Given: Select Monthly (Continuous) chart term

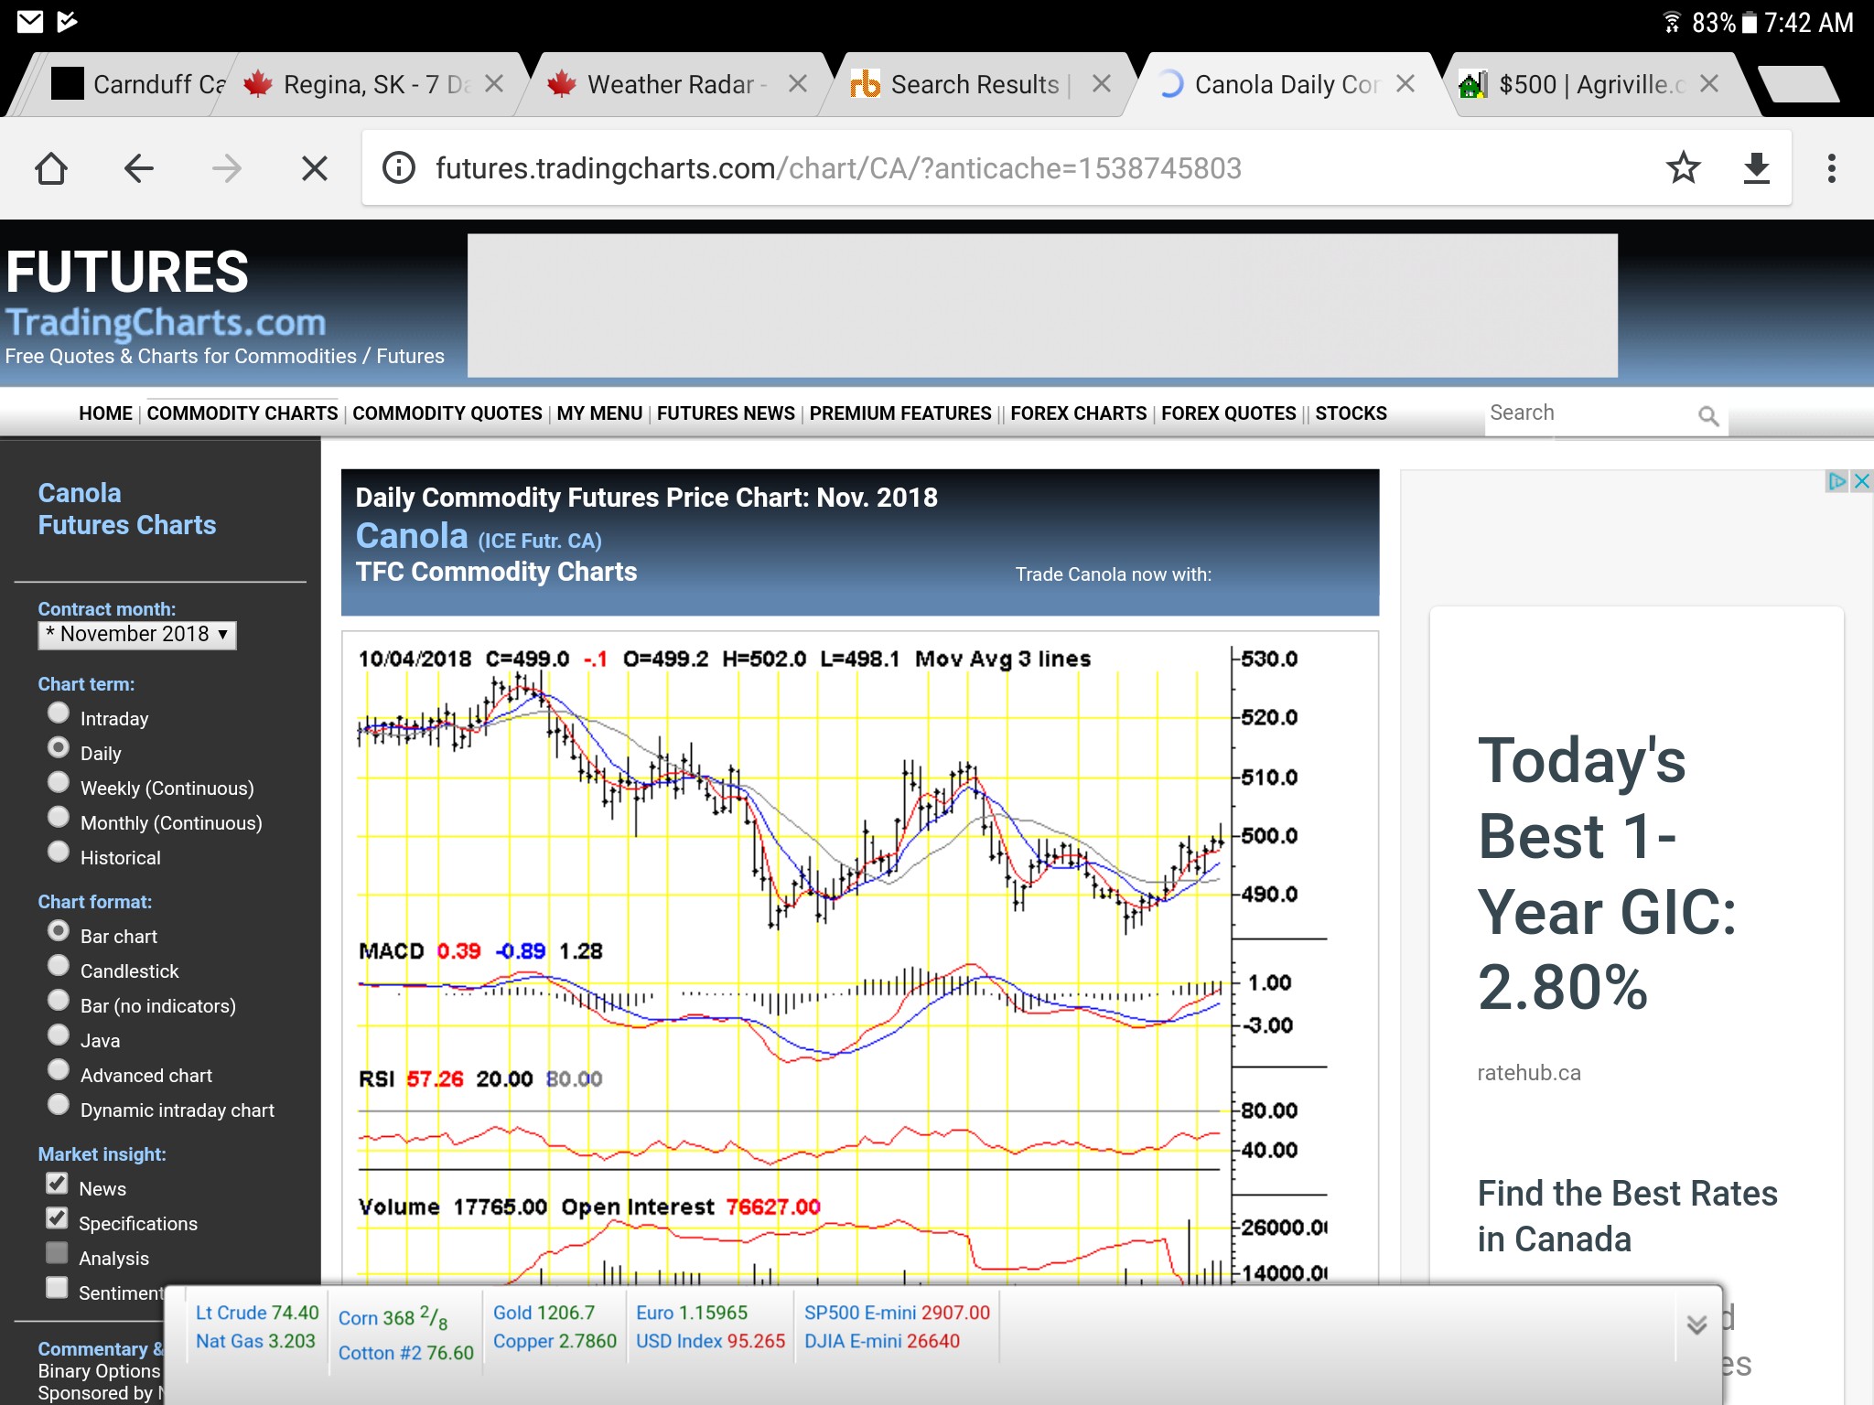Looking at the screenshot, I should click(59, 817).
